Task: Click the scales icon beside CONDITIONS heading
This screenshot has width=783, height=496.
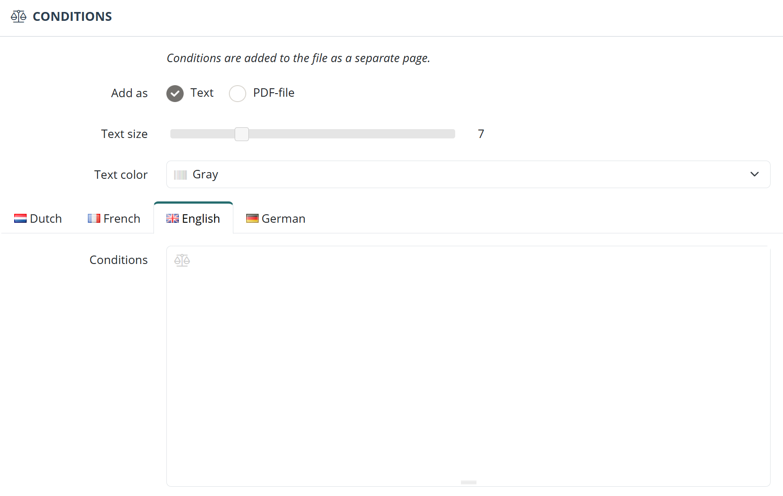Action: 19,16
